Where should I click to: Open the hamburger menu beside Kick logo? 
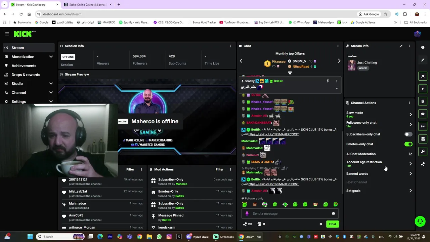tap(7, 34)
